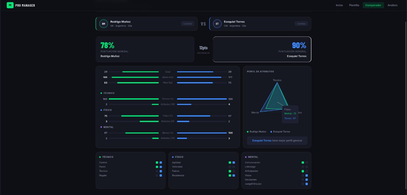This screenshot has height=195, width=407.
Task: Click the blue Técnico (%) bar
Action: pos(202,99)
